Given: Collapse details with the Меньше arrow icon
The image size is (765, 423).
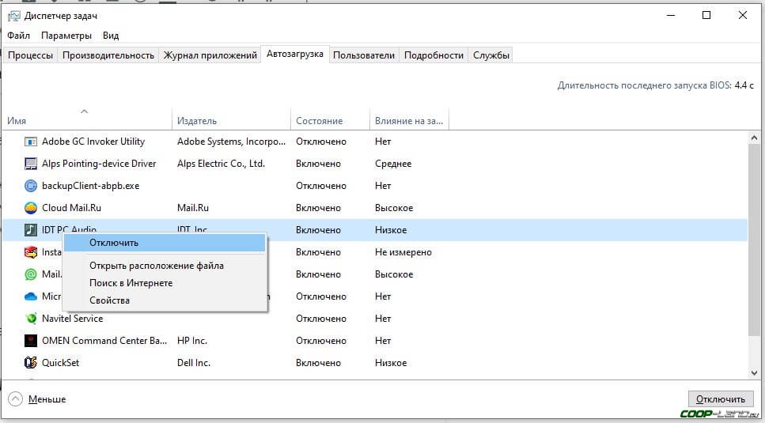Looking at the screenshot, I should click(x=16, y=399).
